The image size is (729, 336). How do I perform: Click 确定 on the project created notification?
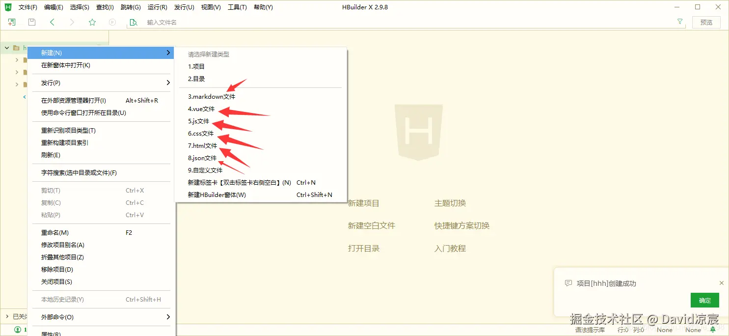[704, 300]
